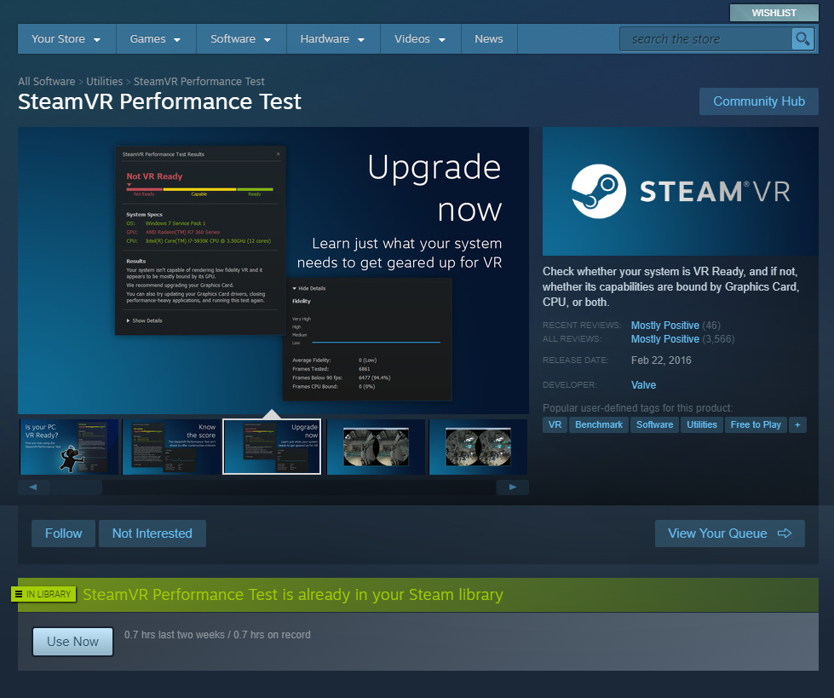The height and width of the screenshot is (698, 834).
Task: Click View Your Queue button
Action: pyautogui.click(x=729, y=533)
